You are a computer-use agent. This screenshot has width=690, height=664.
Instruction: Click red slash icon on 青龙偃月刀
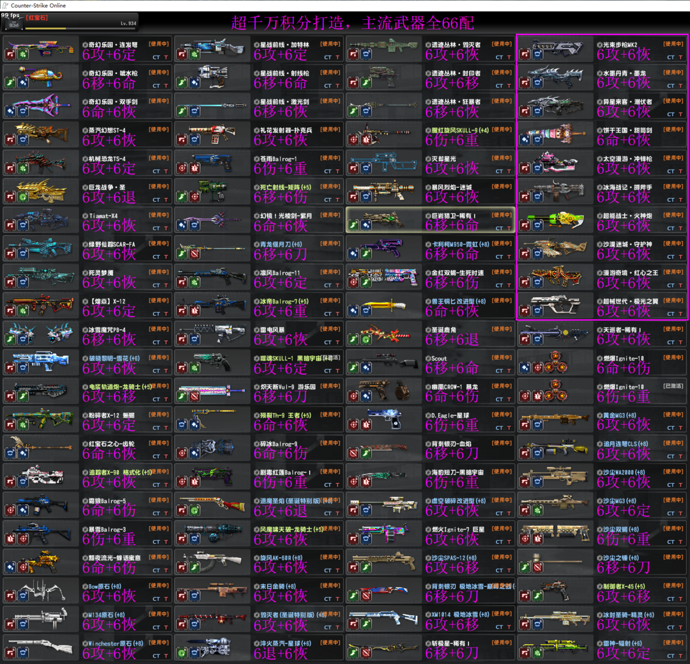click(194, 254)
